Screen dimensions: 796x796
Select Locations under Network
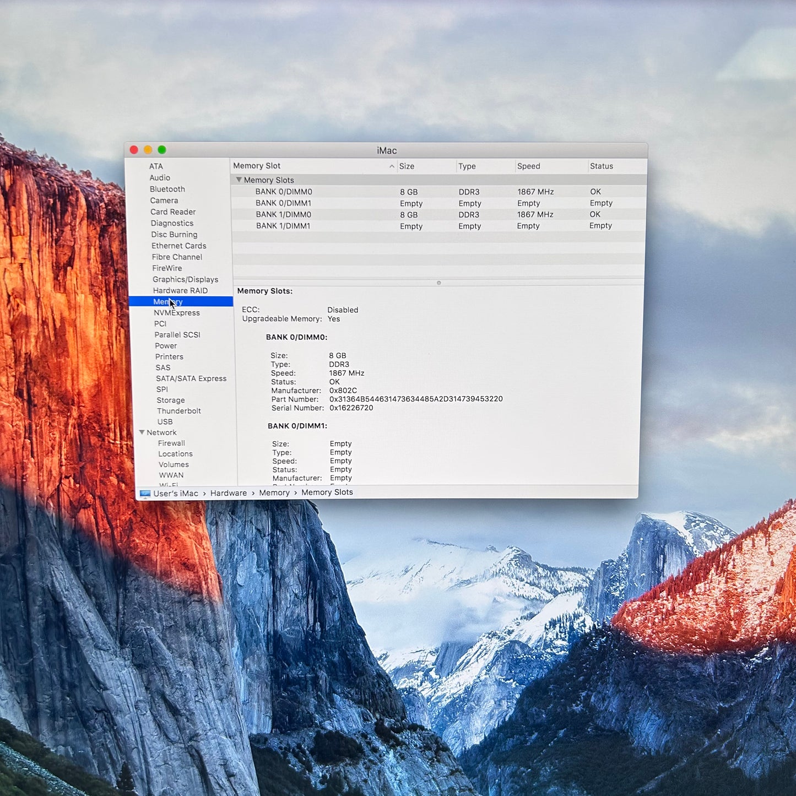coord(175,454)
